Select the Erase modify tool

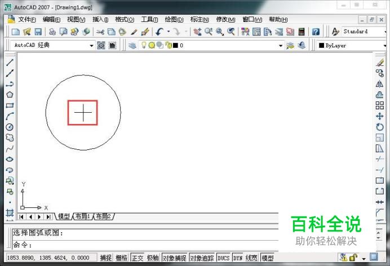coord(380,63)
